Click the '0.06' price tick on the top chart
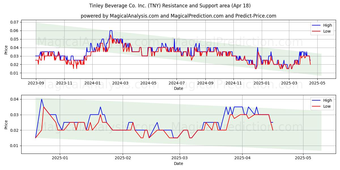The height and width of the screenshot is (170, 340). pos(14,31)
